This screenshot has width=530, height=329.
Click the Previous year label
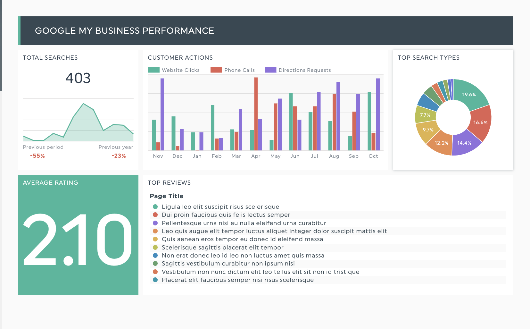[x=116, y=147]
